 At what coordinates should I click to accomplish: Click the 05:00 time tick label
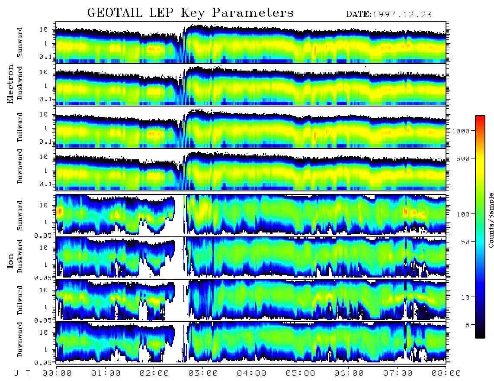(x=300, y=373)
